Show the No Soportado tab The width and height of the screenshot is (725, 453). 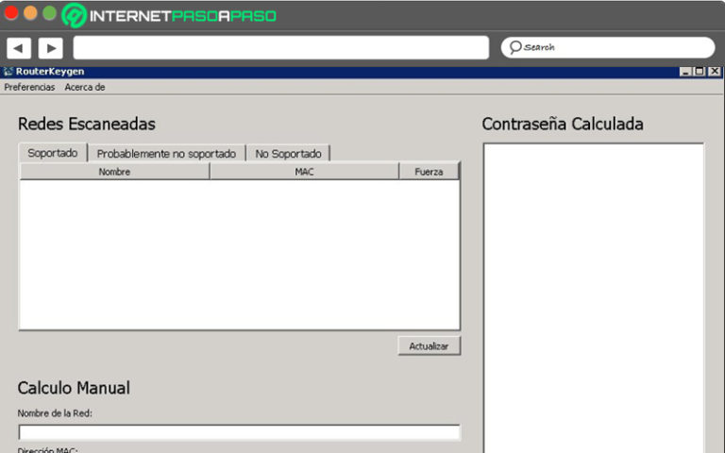click(x=288, y=154)
